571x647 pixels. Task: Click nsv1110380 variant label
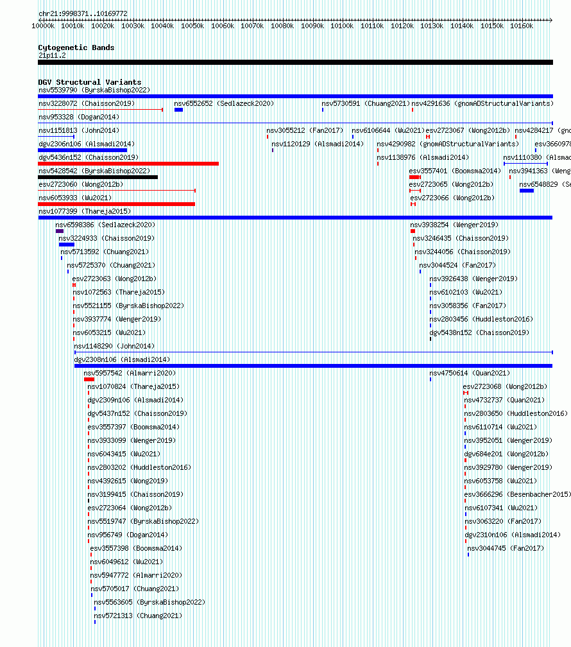pyautogui.click(x=537, y=158)
